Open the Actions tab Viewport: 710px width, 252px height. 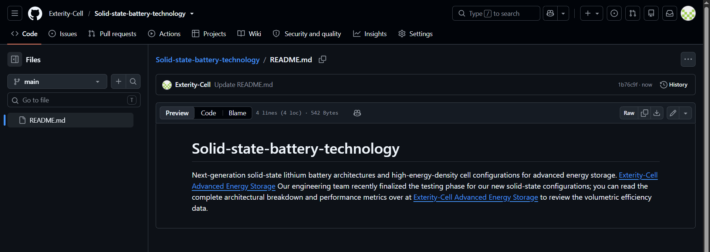(x=164, y=34)
